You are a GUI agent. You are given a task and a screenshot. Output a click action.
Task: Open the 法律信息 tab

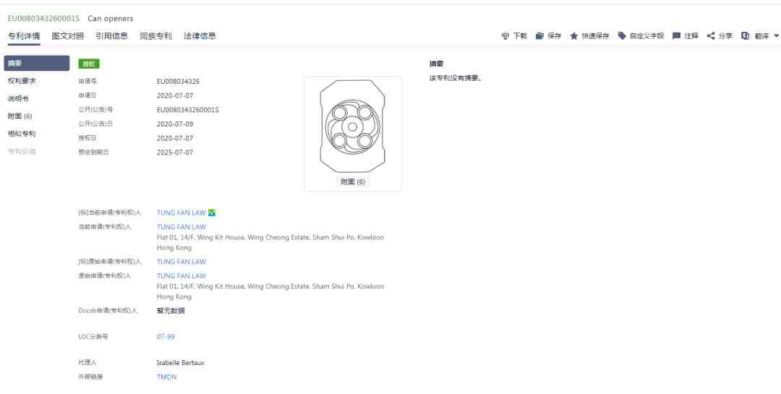[x=200, y=36]
